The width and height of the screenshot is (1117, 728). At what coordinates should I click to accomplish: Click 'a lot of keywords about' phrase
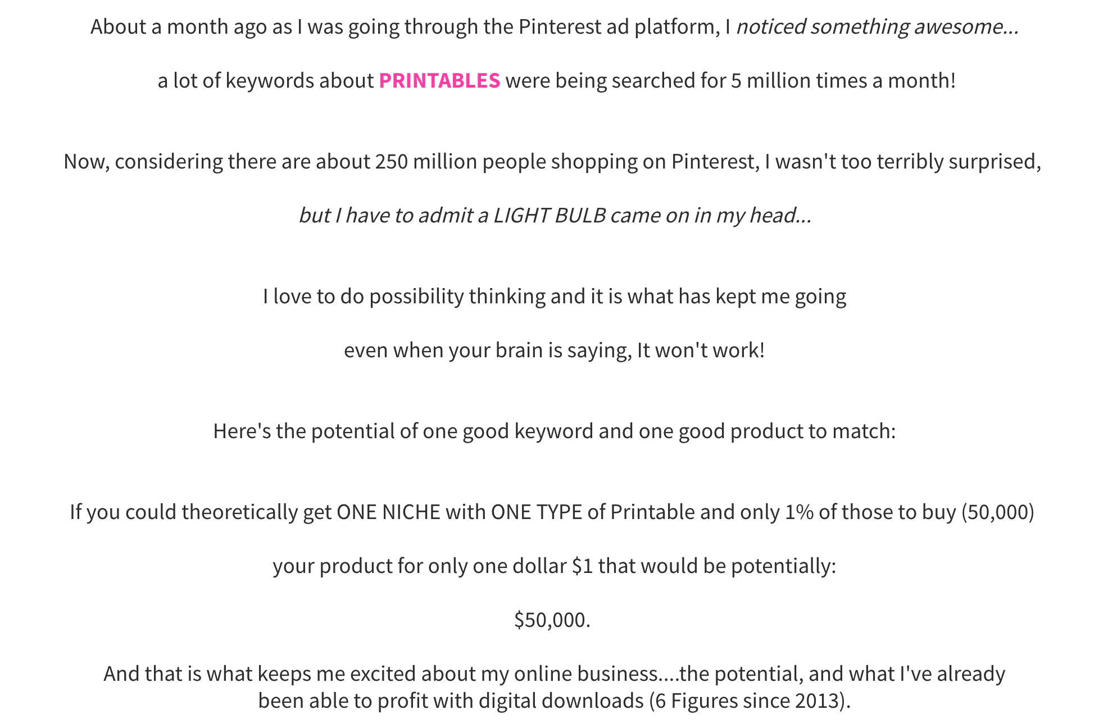coord(266,80)
